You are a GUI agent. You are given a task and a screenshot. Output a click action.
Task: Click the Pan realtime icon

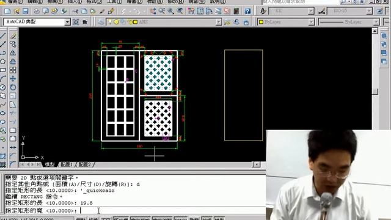click(153, 11)
